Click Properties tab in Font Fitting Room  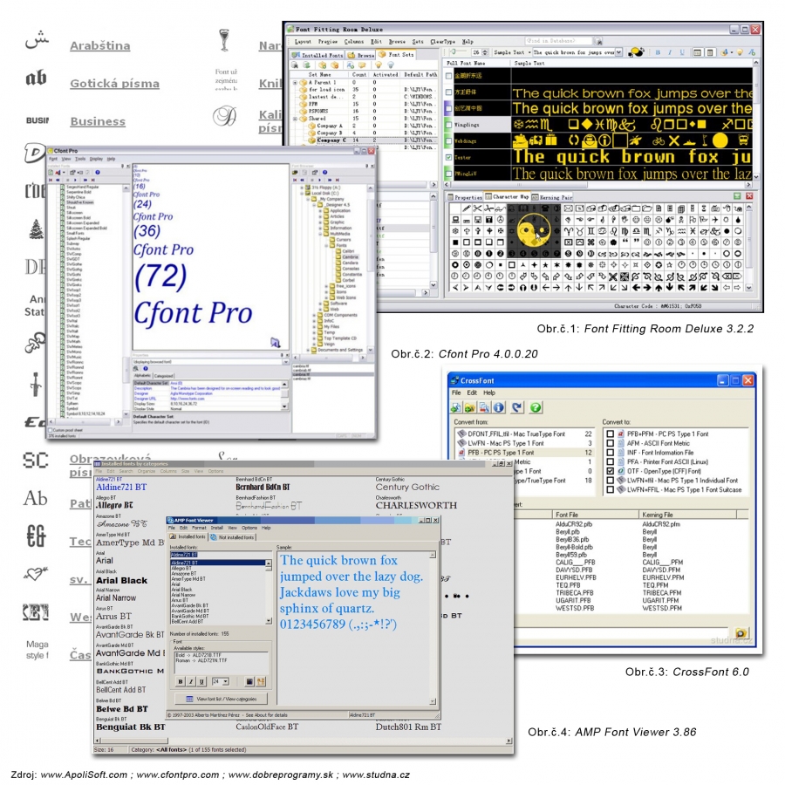[464, 197]
